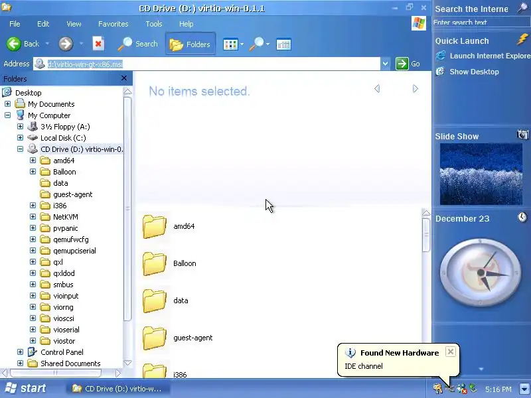Open the View menu
This screenshot has height=398, width=531.
click(74, 24)
